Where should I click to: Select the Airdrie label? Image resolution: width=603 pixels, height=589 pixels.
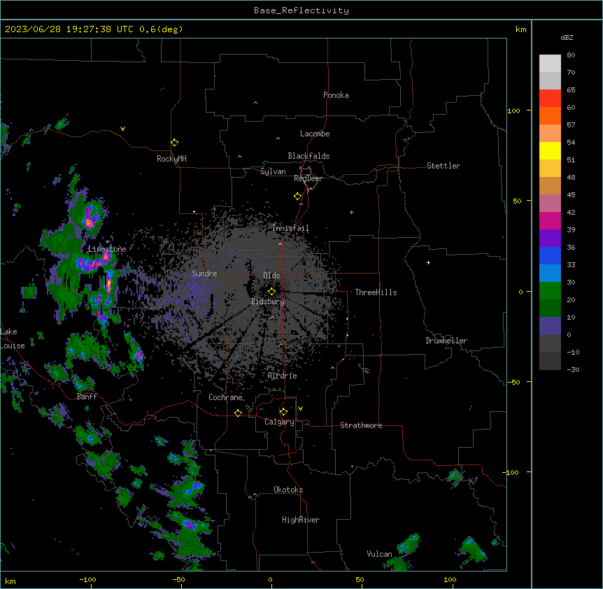tap(283, 376)
